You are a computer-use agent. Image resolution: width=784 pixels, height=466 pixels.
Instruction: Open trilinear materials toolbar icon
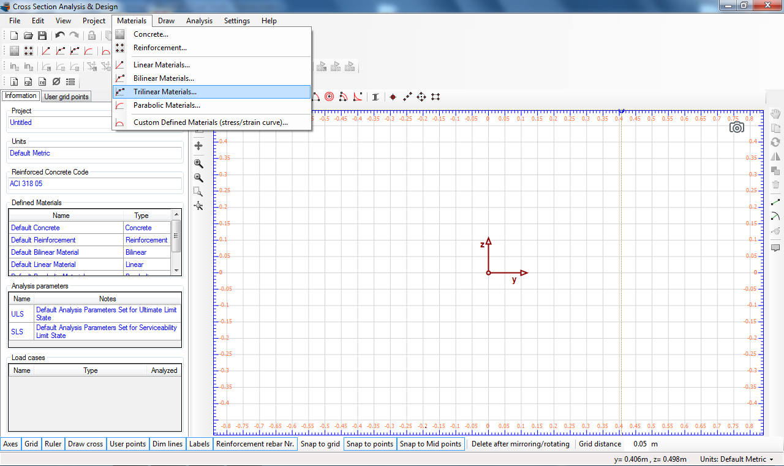click(75, 51)
